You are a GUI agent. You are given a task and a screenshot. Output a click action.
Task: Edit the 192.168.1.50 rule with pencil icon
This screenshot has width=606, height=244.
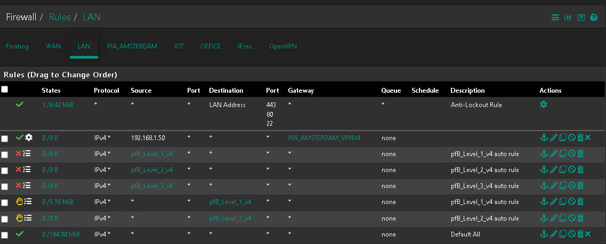click(553, 137)
